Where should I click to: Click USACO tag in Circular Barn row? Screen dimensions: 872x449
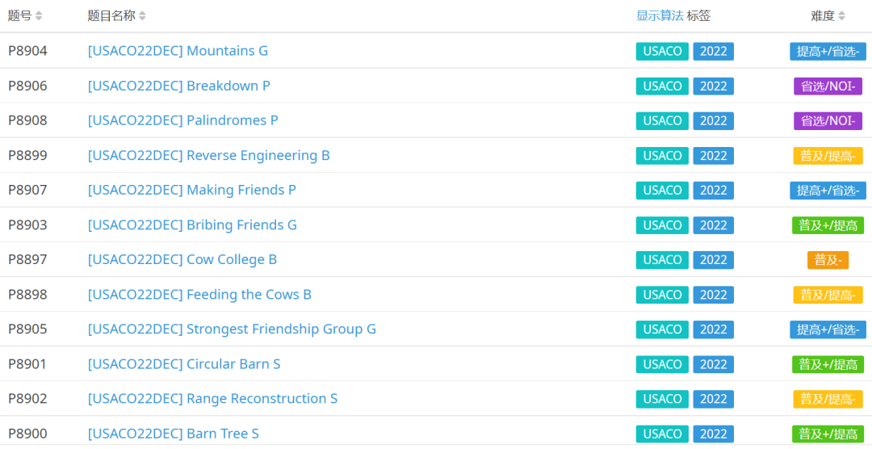coord(662,364)
